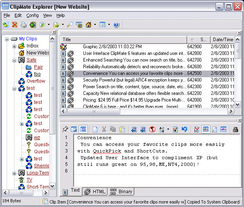Open the File menu
244x207 pixels.
(7, 15)
